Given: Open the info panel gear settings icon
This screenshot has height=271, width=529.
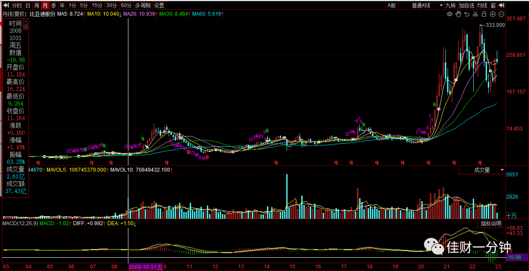Looking at the screenshot, I should (x=26, y=26).
